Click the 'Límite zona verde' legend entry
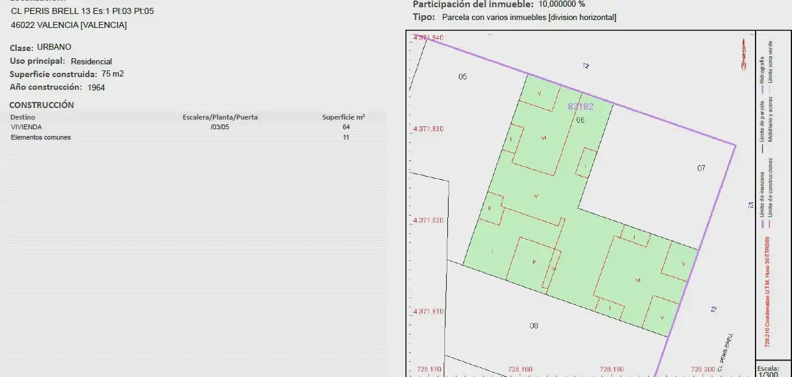The width and height of the screenshot is (792, 377). click(770, 62)
